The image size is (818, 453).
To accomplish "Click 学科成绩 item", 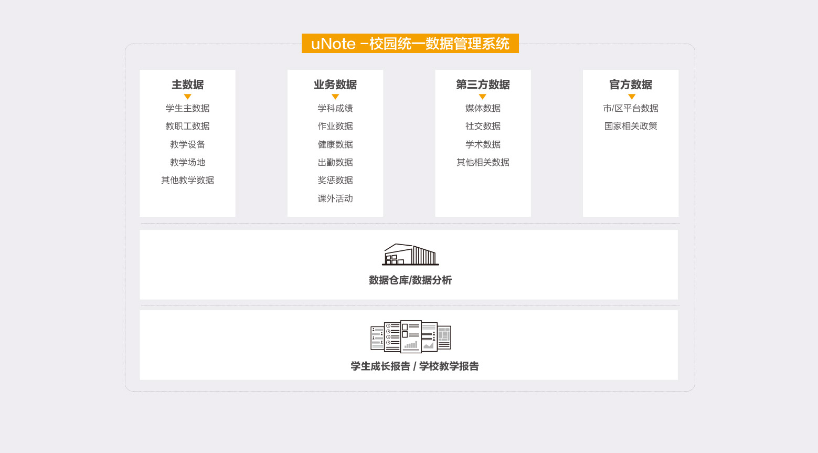I will tap(335, 108).
